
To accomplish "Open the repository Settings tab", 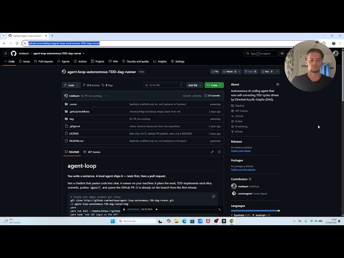I will click(177, 61).
